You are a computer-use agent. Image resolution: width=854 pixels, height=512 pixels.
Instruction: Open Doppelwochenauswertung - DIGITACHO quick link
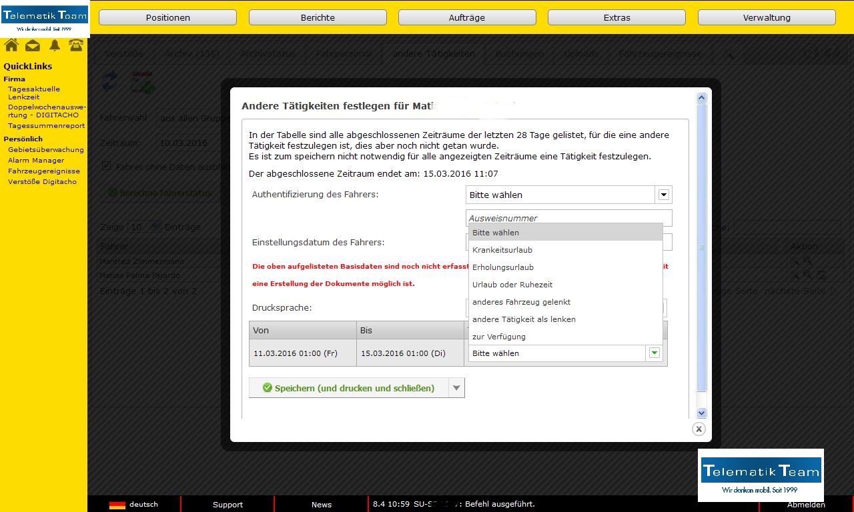click(x=47, y=111)
